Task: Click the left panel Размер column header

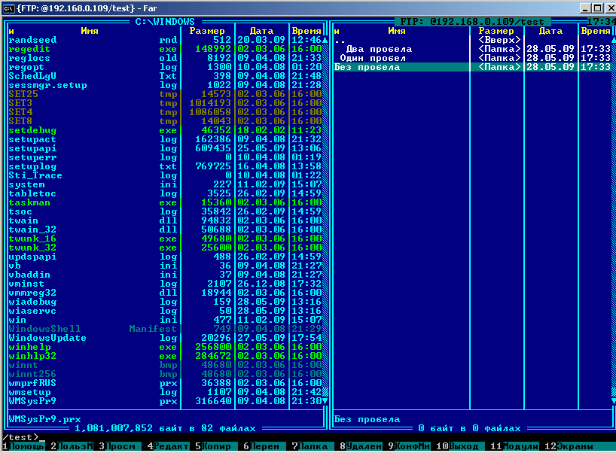Action: tap(207, 31)
